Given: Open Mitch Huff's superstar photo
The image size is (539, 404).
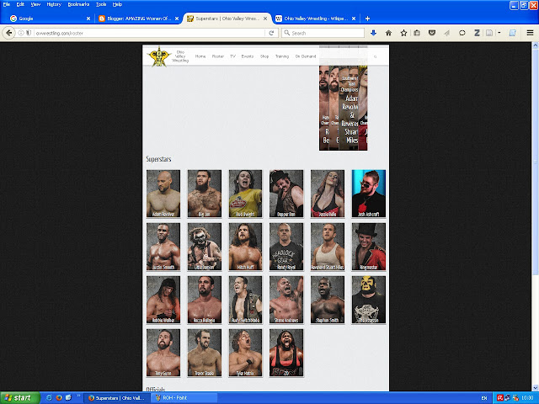Looking at the screenshot, I should 245,247.
